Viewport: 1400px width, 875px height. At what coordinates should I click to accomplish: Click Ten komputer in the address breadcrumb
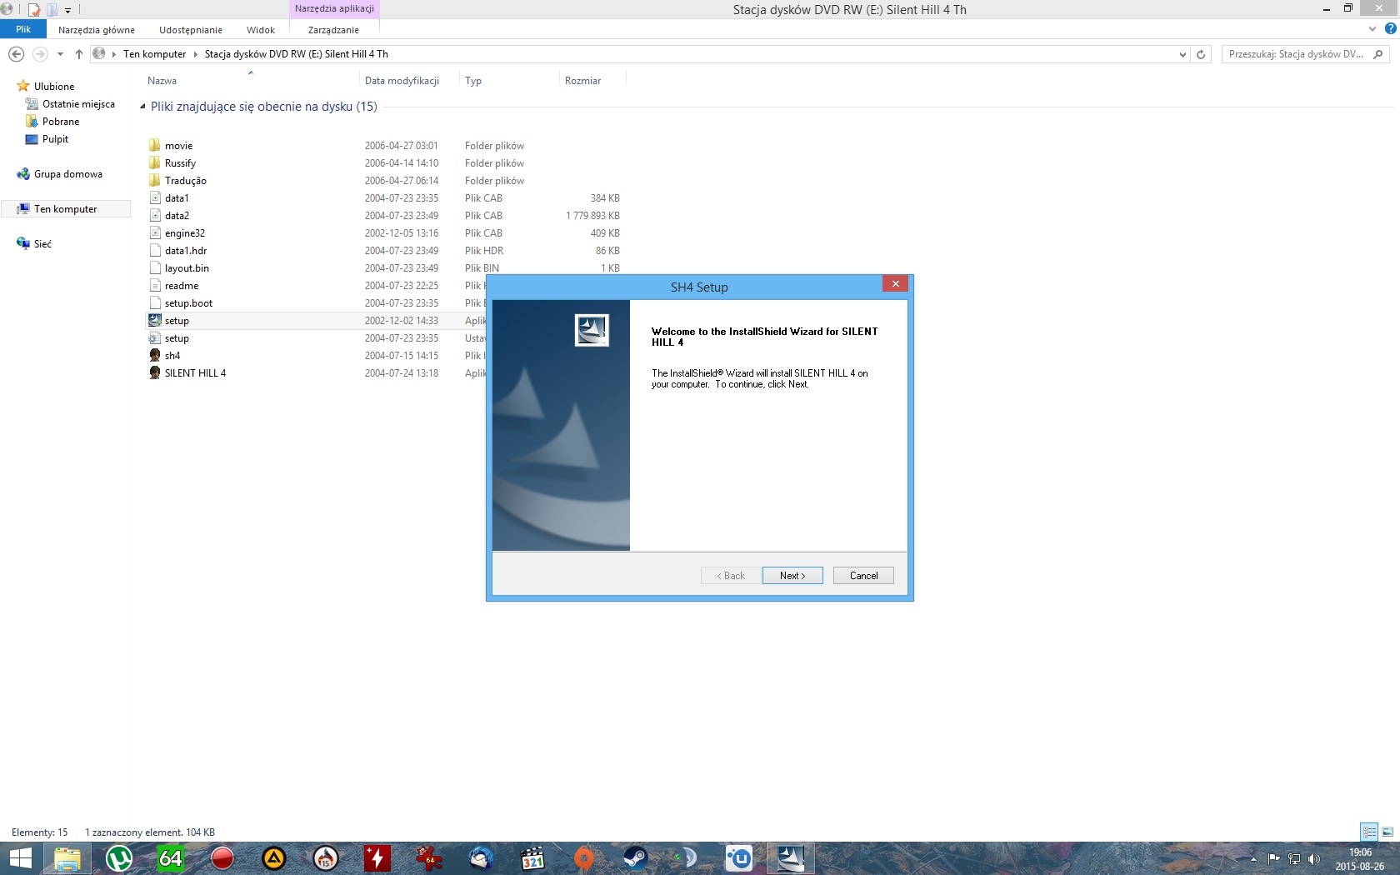[154, 54]
